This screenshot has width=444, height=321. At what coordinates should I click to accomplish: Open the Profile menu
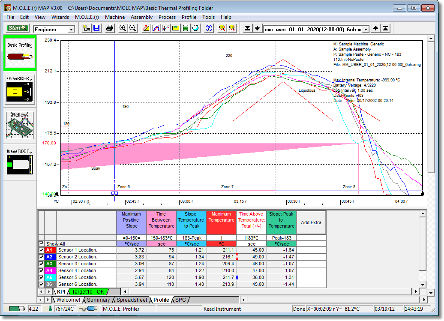(189, 17)
